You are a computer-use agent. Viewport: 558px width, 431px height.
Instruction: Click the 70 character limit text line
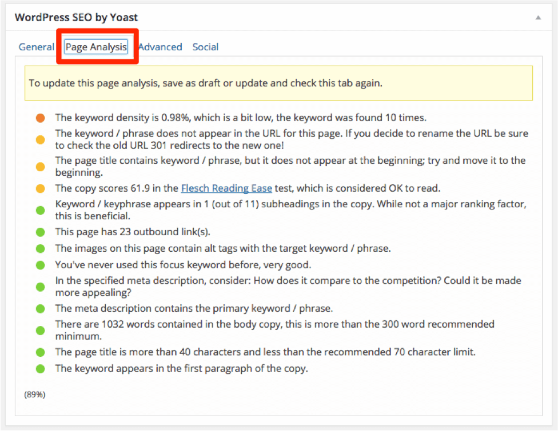coord(265,352)
